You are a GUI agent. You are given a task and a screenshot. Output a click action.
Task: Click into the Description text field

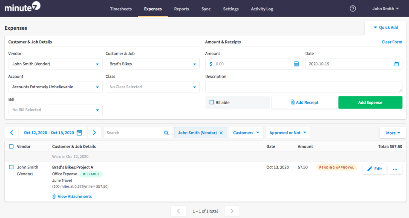point(303,87)
